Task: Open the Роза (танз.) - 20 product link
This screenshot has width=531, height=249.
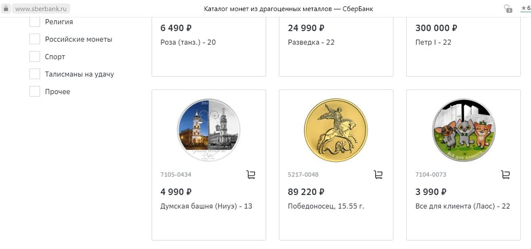Action: [x=188, y=42]
